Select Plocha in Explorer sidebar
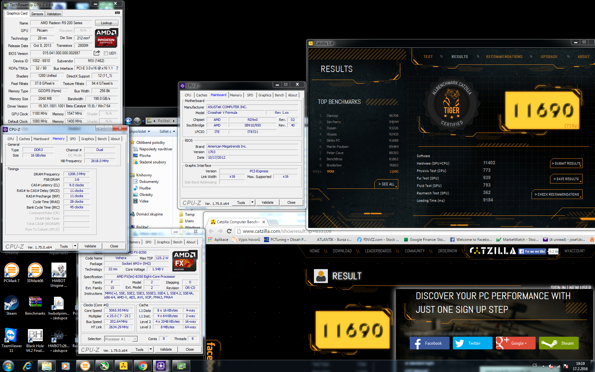This screenshot has height=372, width=595. (145, 156)
